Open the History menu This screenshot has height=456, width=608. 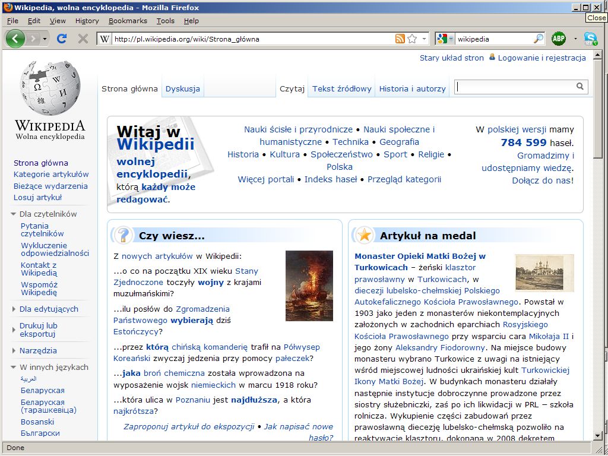coord(87,21)
